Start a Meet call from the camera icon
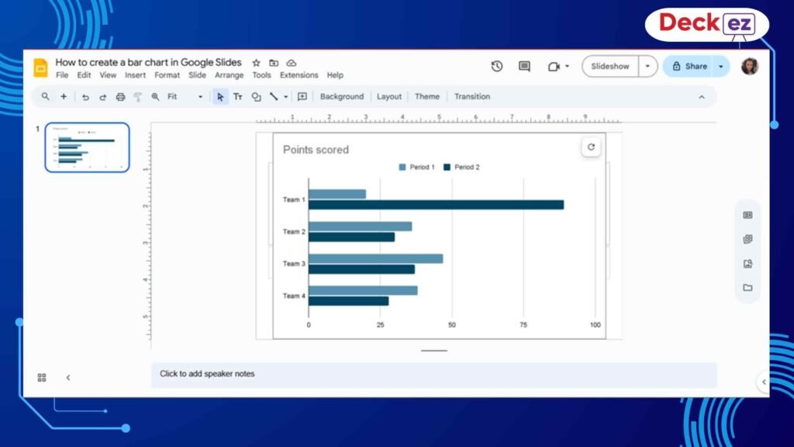 (555, 67)
